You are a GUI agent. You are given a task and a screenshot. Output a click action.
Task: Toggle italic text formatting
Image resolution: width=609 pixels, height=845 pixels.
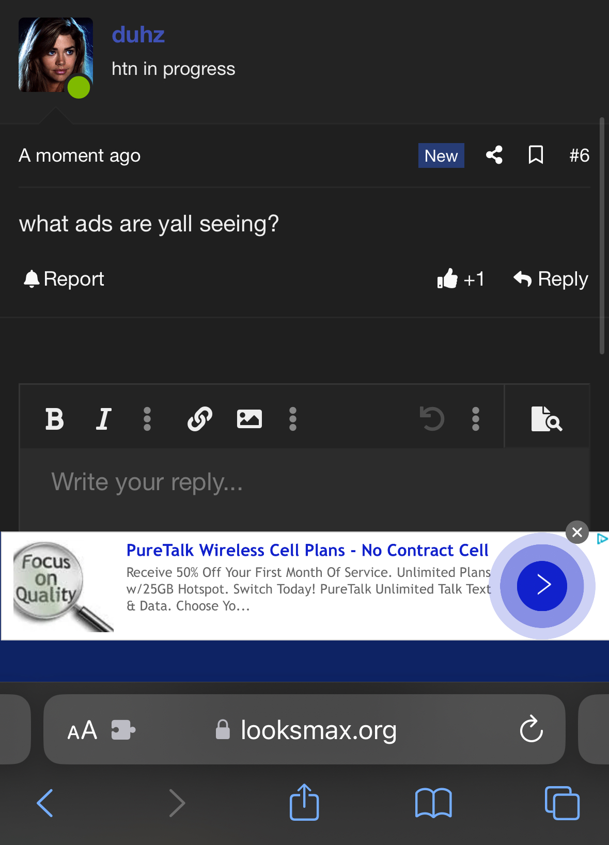[104, 419]
